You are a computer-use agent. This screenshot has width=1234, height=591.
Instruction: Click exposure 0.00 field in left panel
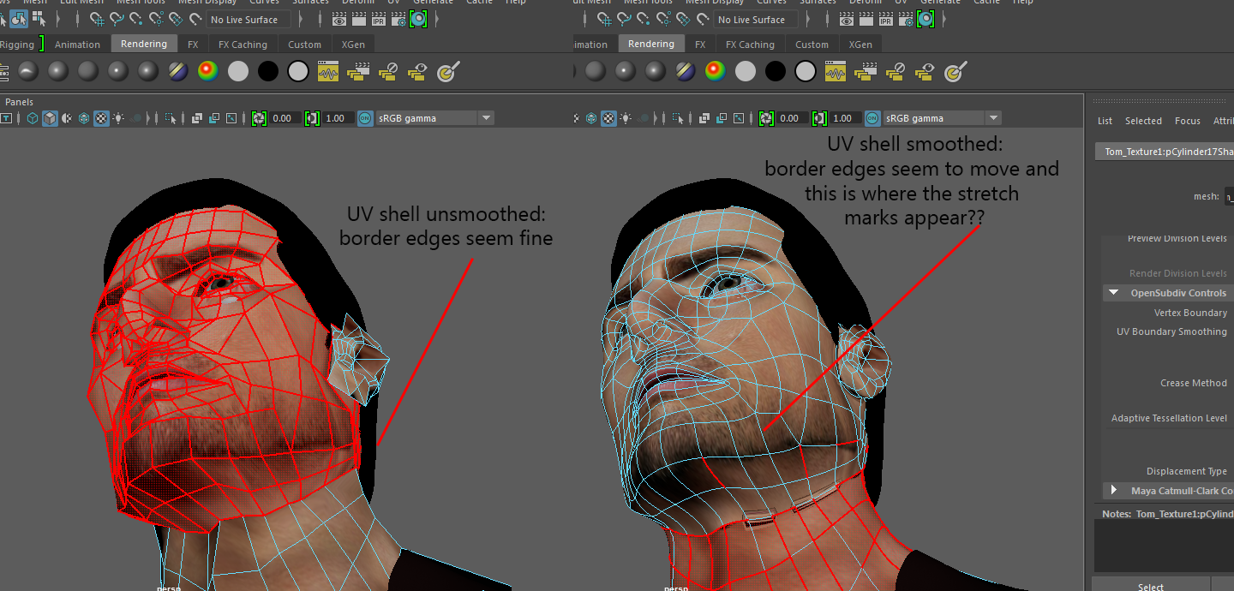[x=285, y=118]
